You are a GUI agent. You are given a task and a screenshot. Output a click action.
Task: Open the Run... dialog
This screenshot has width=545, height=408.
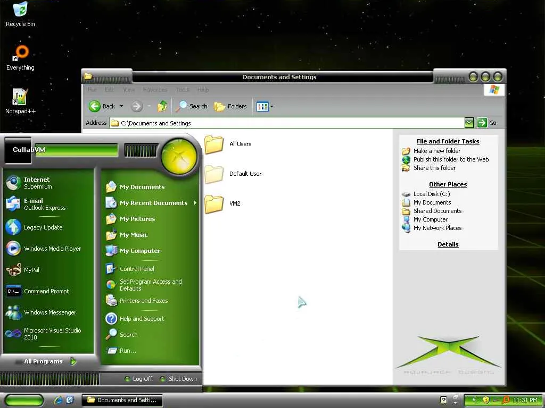pos(150,351)
